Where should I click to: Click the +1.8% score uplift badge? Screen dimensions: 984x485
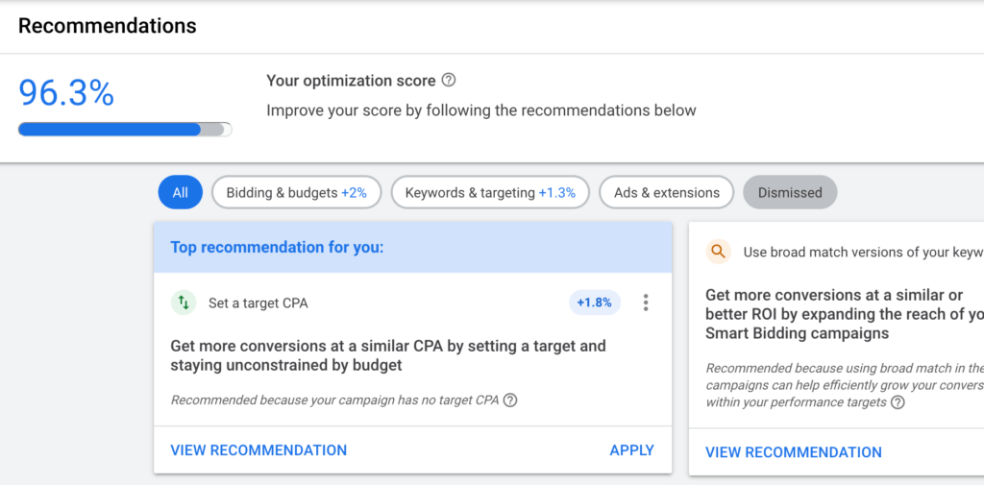pos(595,303)
